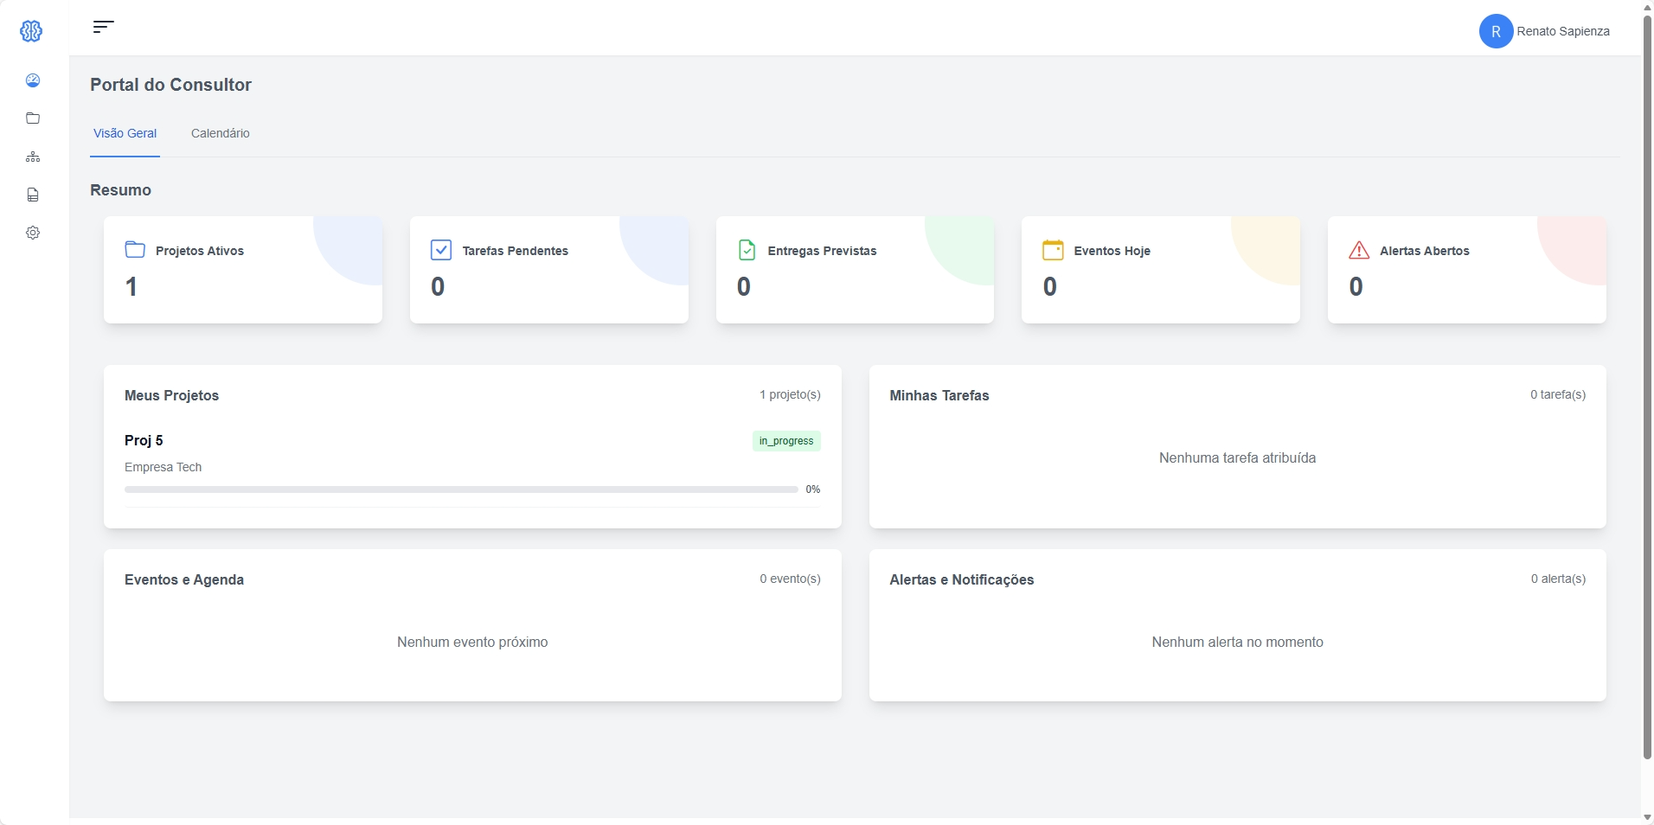Viewport: 1654px width, 825px height.
Task: Open the folder icon in the sidebar
Action: [33, 118]
